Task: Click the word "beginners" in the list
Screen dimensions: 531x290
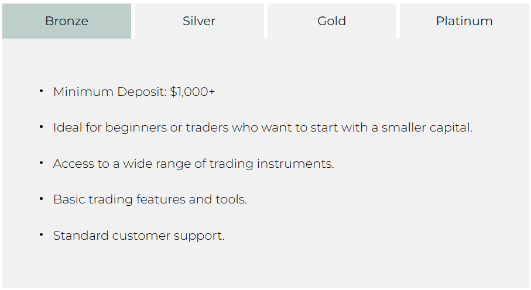Action: tap(136, 127)
